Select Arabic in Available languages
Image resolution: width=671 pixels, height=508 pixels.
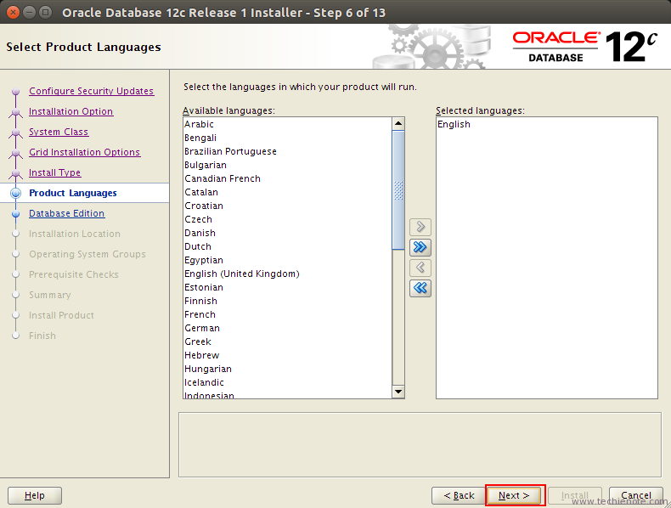[x=287, y=124]
